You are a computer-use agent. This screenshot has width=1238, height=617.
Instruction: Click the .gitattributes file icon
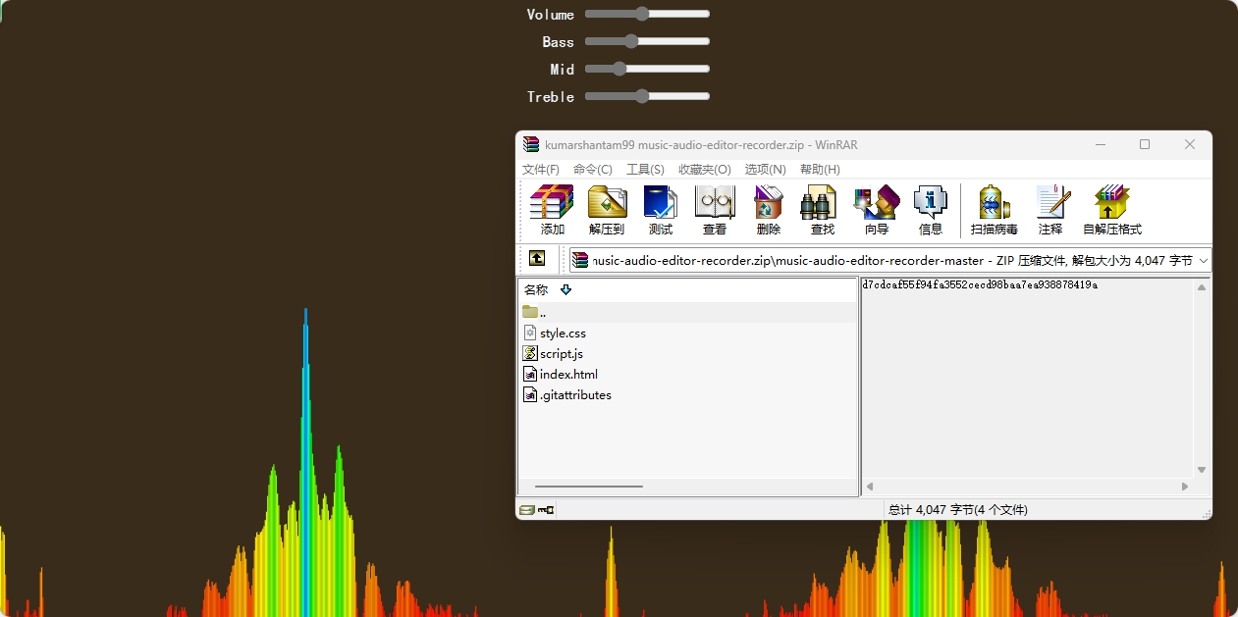[530, 394]
